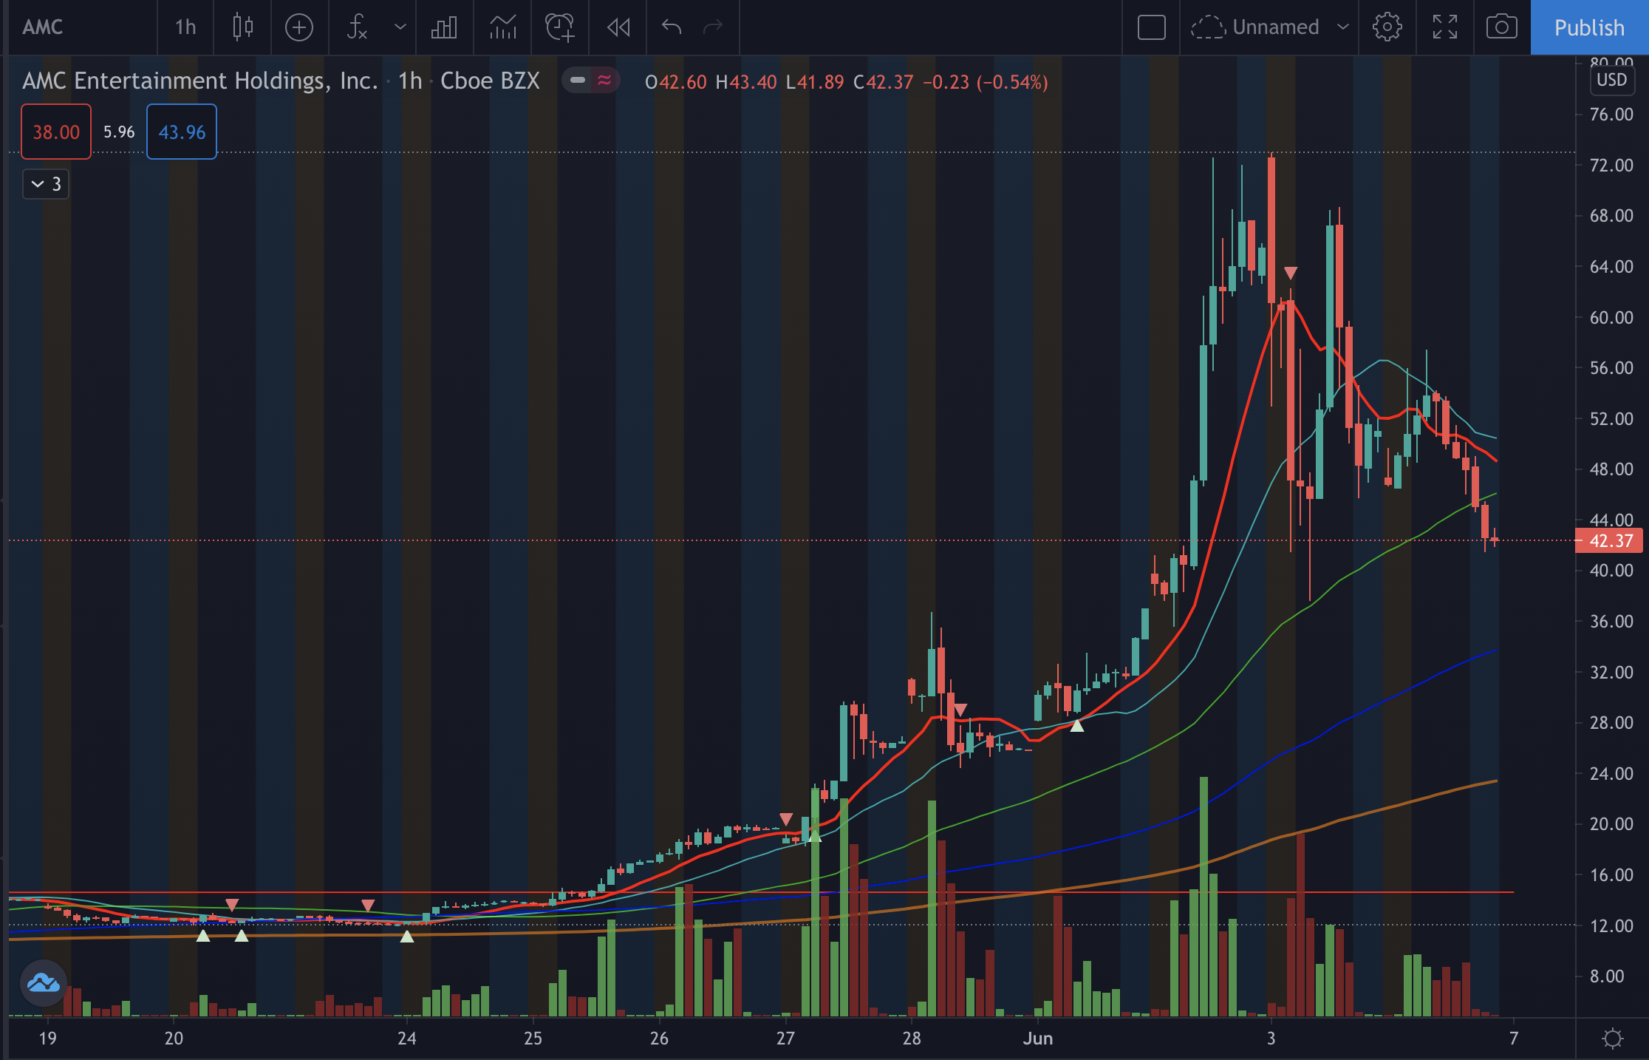1649x1060 pixels.
Task: Open financials bar chart icon
Action: click(x=444, y=27)
